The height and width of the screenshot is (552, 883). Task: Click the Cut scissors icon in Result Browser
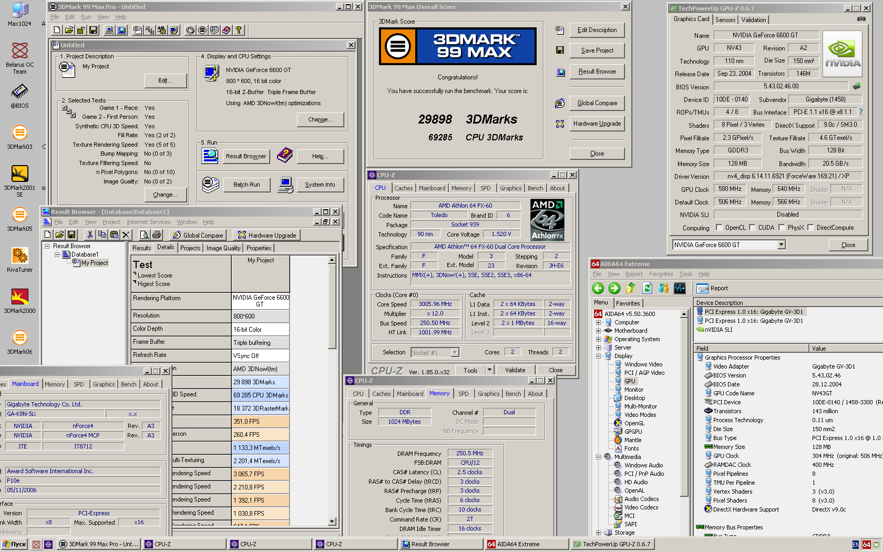coord(90,234)
